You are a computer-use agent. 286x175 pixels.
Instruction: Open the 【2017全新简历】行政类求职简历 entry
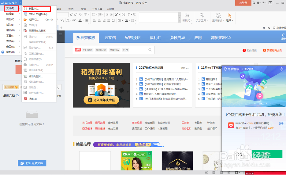pos(163,84)
